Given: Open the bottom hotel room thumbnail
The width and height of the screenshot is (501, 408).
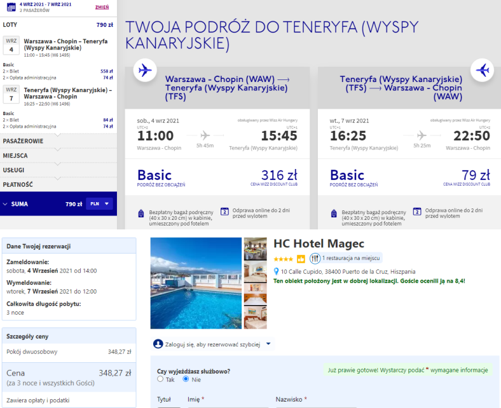Looking at the screenshot, I should pyautogui.click(x=256, y=317).
